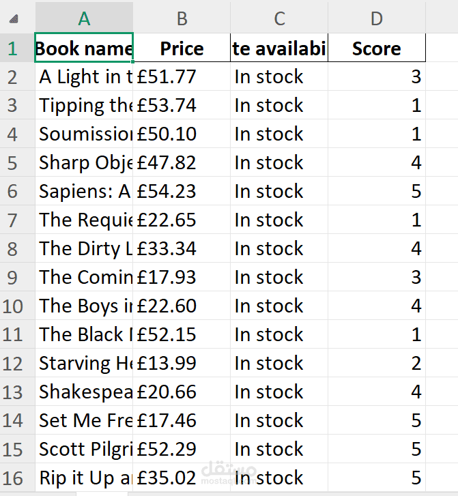Select the "Sapiens: A" book cell

coord(84,191)
